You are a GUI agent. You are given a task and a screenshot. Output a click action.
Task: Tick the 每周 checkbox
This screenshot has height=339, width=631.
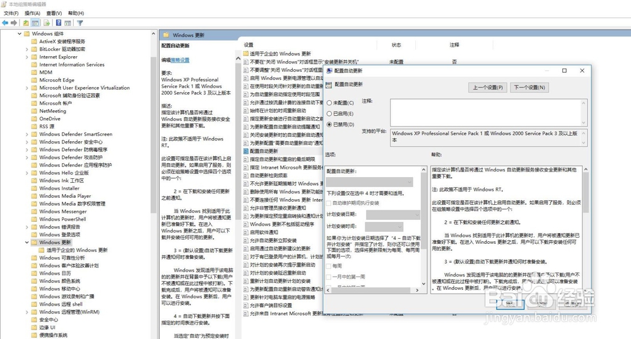[329, 266]
